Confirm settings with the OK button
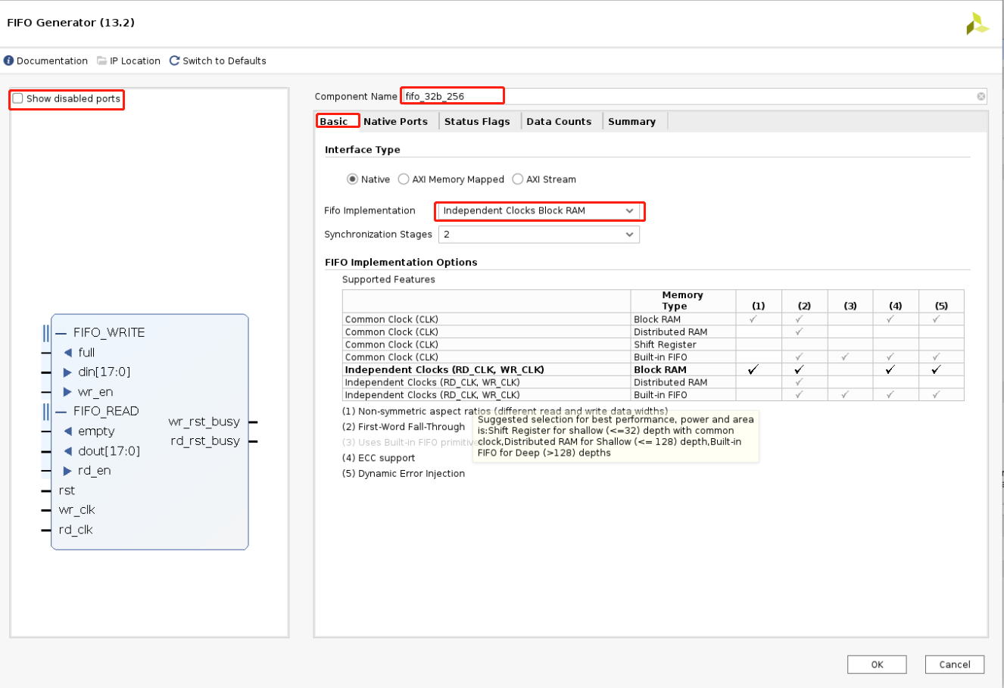Screen dimensions: 1004x688 (x=876, y=664)
